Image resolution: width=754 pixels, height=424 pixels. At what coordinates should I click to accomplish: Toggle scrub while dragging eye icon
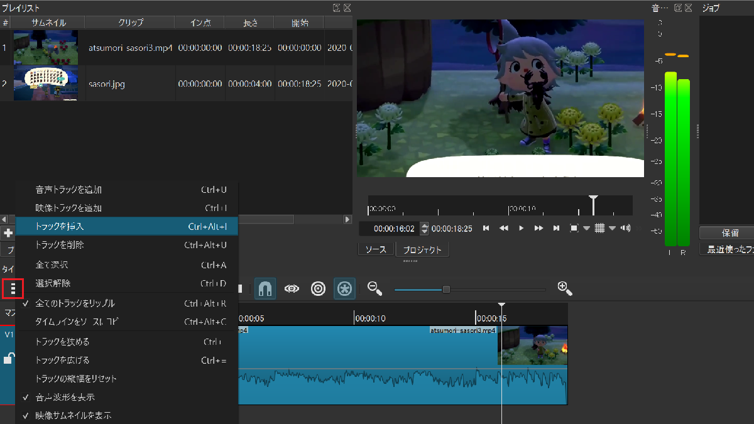(292, 288)
